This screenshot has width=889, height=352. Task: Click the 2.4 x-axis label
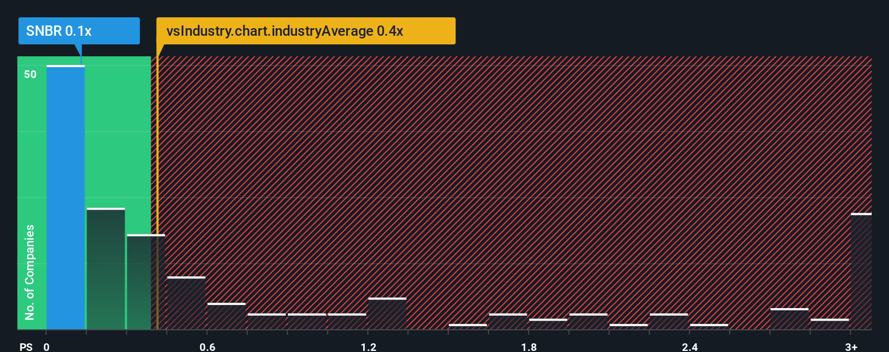(x=690, y=347)
